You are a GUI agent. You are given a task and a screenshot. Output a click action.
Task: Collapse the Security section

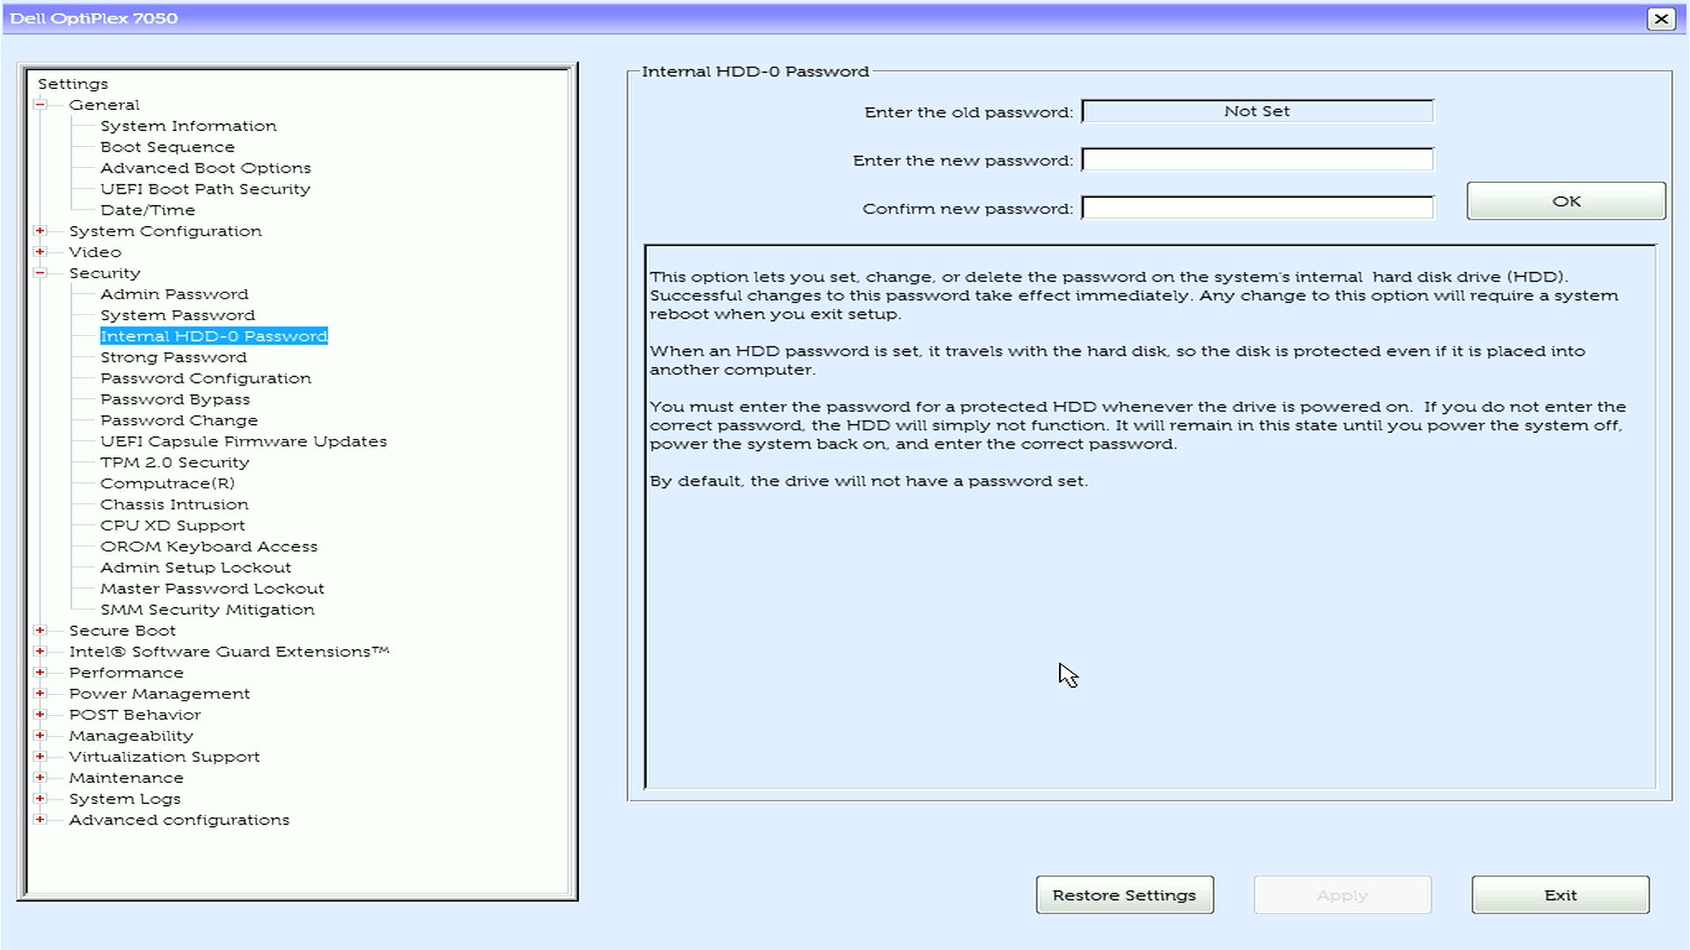pos(40,273)
